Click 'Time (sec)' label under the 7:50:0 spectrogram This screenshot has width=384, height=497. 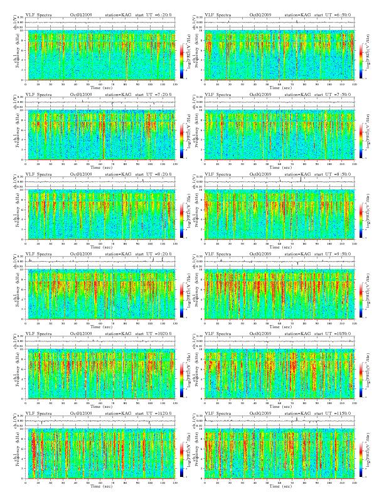point(280,167)
